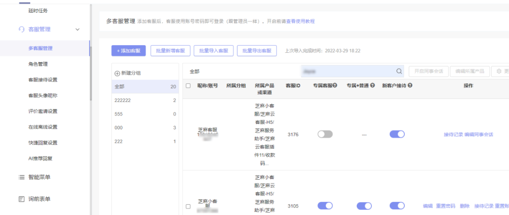Open 角色管理 in the sidebar
Screen dimensions: 509x215
coord(38,64)
